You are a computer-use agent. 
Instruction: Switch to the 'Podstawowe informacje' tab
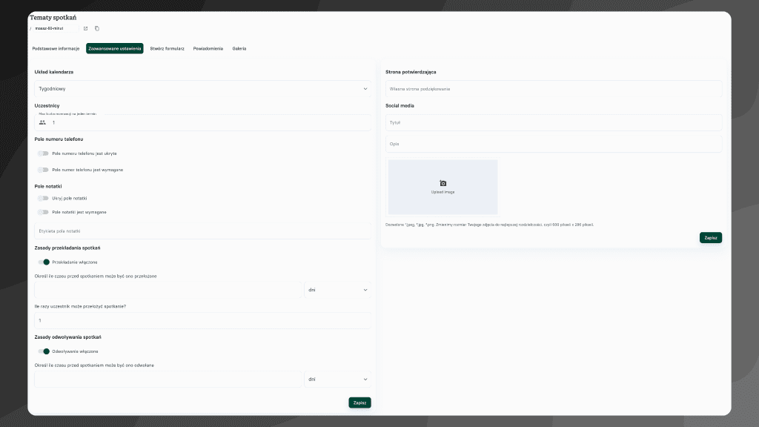(x=56, y=48)
